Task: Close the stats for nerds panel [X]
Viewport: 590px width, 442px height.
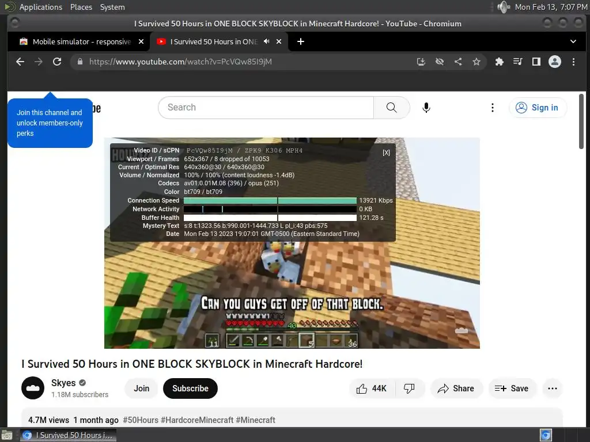Action: [x=386, y=153]
